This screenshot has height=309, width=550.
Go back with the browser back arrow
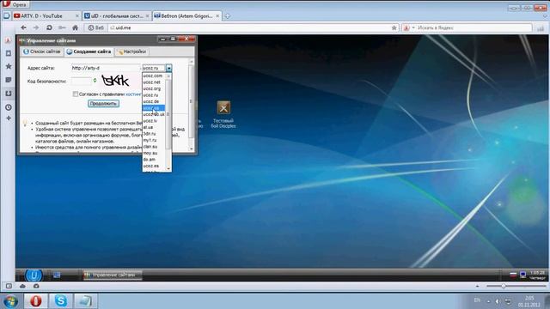(x=23, y=27)
